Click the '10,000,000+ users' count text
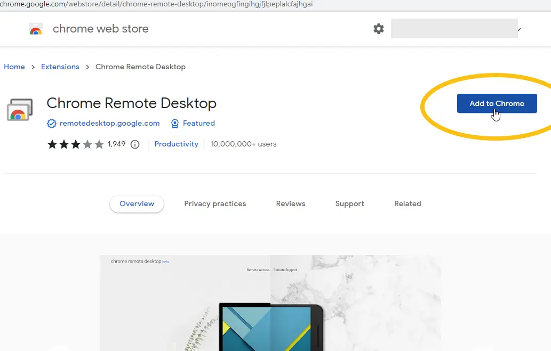Viewport: 551px width, 351px height. pos(244,144)
